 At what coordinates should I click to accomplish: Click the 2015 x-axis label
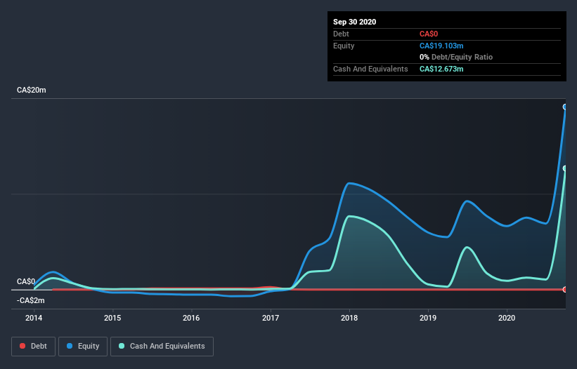pyautogui.click(x=112, y=318)
